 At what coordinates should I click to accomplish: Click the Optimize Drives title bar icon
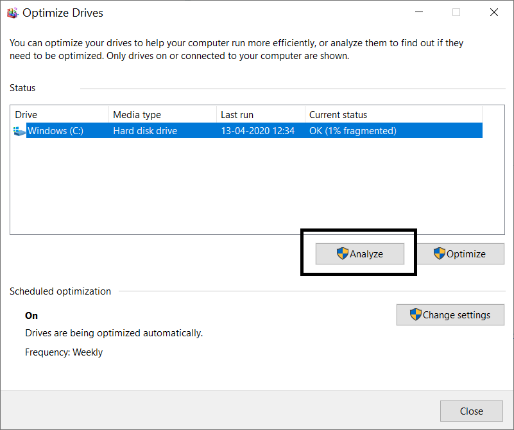pos(12,12)
